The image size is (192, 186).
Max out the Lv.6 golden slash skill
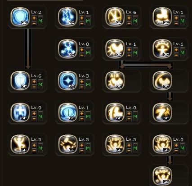pos(135,21)
